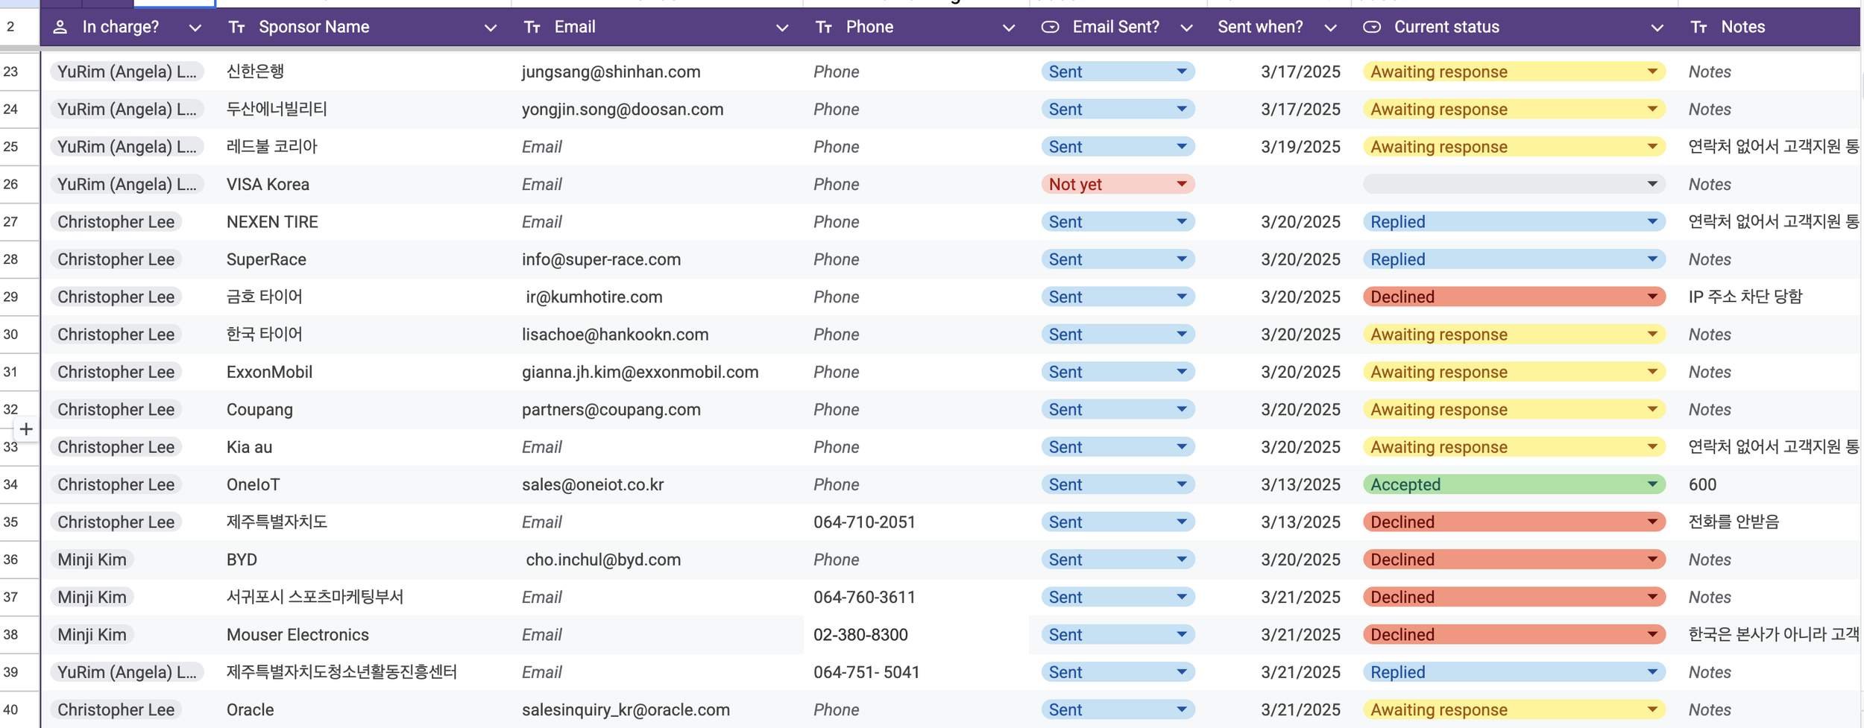
Task: Open Sent dropdown for 신한은행 row
Action: click(1118, 72)
